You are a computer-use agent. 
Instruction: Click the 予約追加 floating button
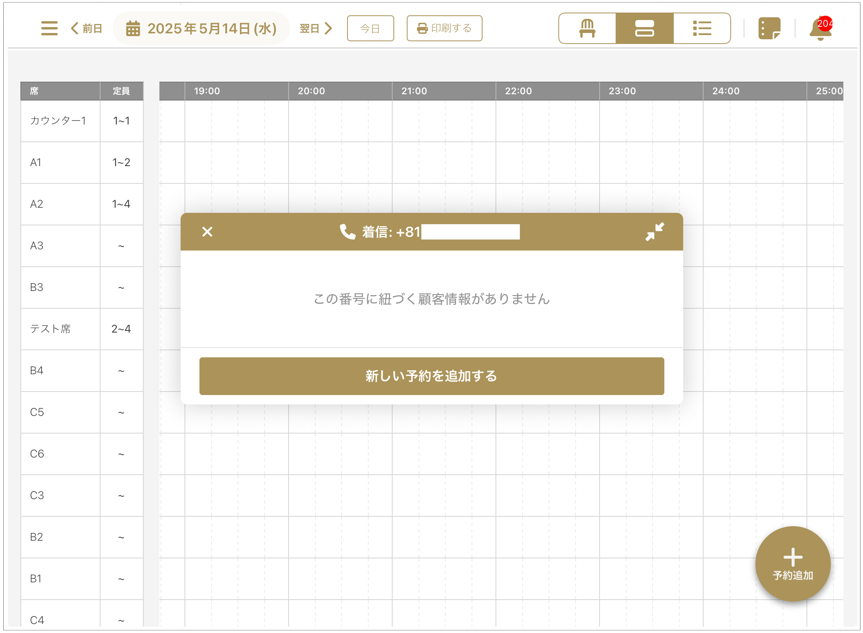(793, 563)
